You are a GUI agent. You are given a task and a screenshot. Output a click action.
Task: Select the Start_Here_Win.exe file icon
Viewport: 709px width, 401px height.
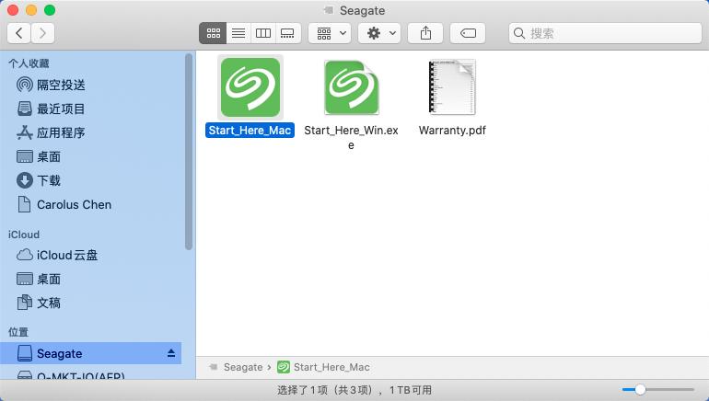point(351,88)
